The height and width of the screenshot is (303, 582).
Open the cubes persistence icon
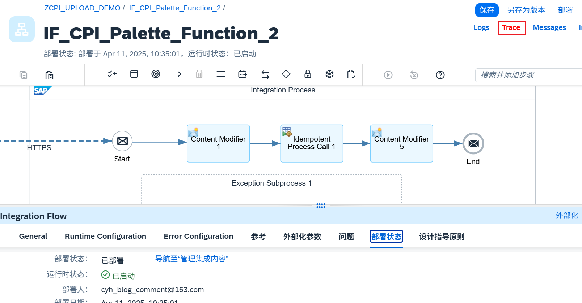(x=329, y=74)
